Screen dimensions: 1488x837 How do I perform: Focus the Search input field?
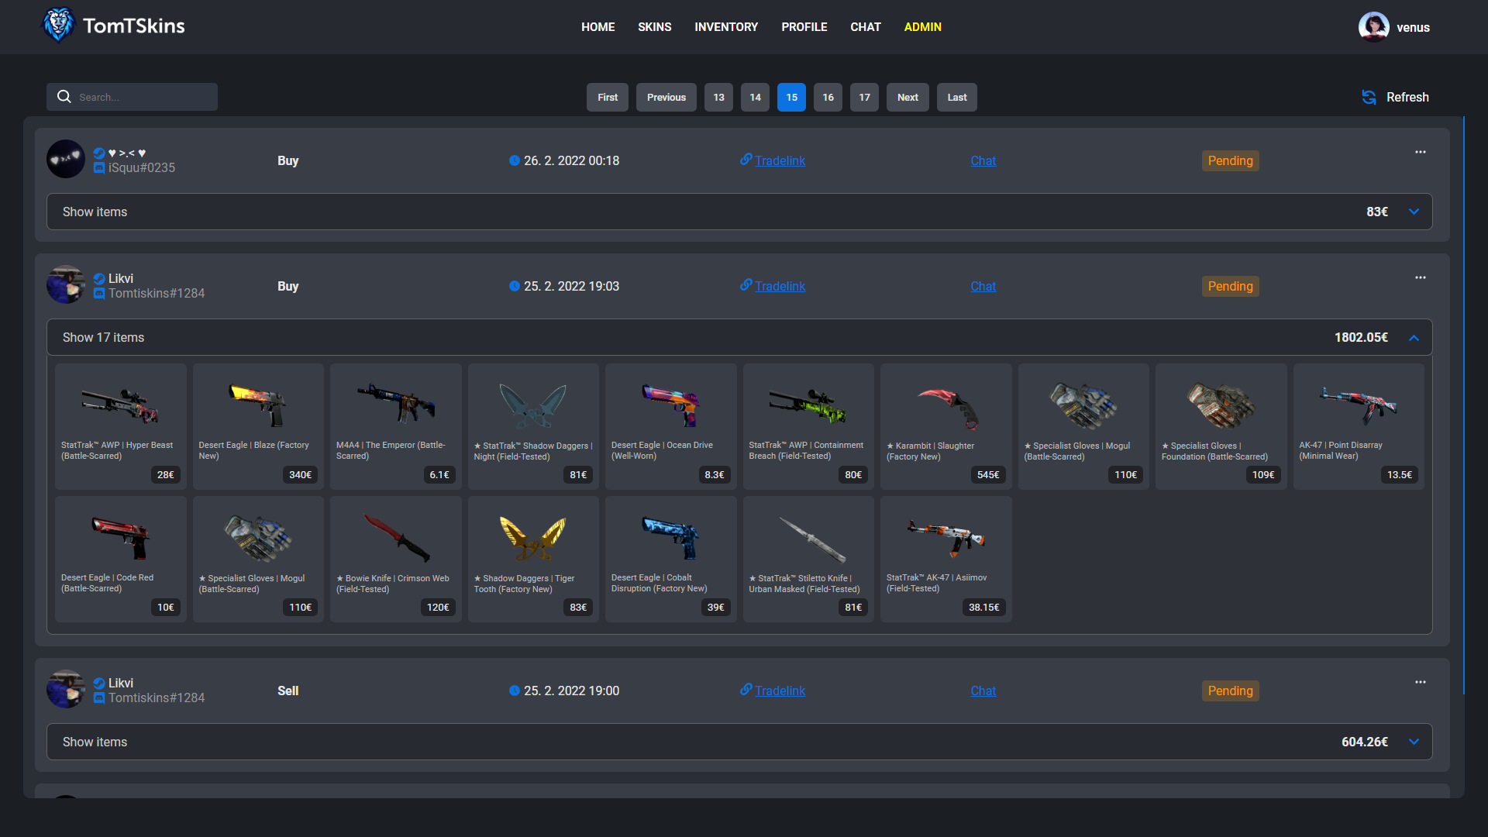[x=132, y=97]
